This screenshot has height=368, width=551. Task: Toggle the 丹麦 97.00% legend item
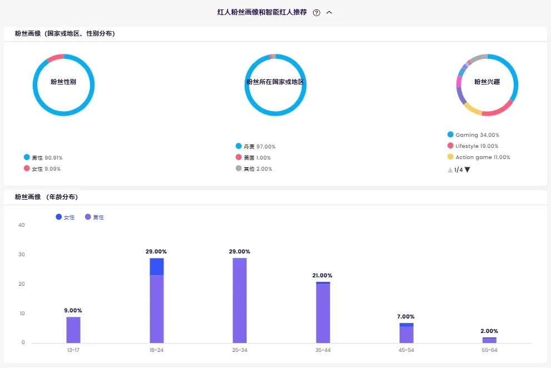[255, 146]
